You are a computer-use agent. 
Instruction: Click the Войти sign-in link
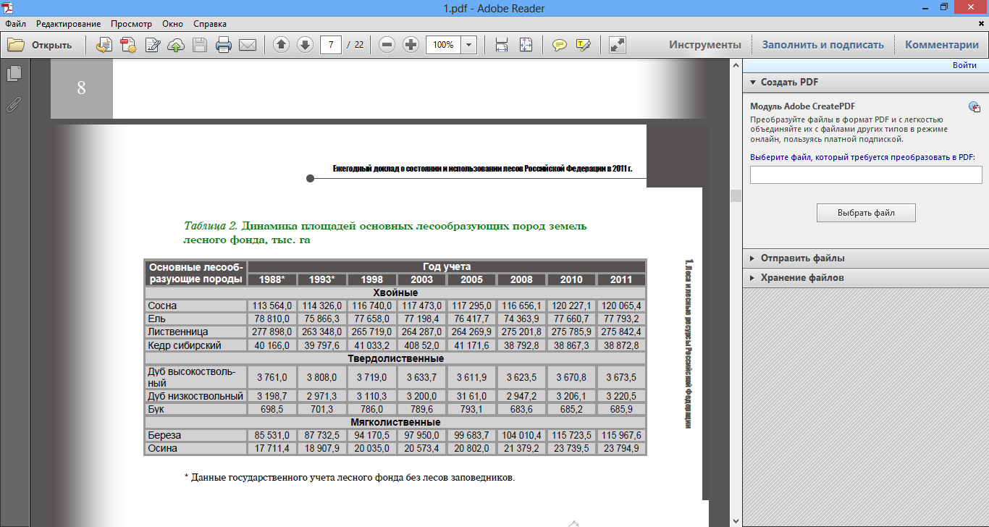(x=964, y=65)
